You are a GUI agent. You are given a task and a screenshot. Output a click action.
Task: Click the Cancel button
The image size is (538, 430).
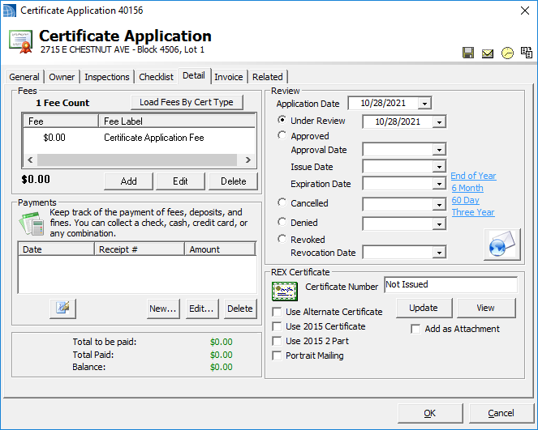[501, 413]
